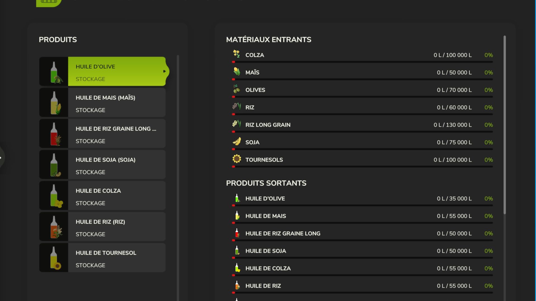This screenshot has height=301, width=536.
Task: Click the Colza fill progress bar
Action: tap(362, 62)
